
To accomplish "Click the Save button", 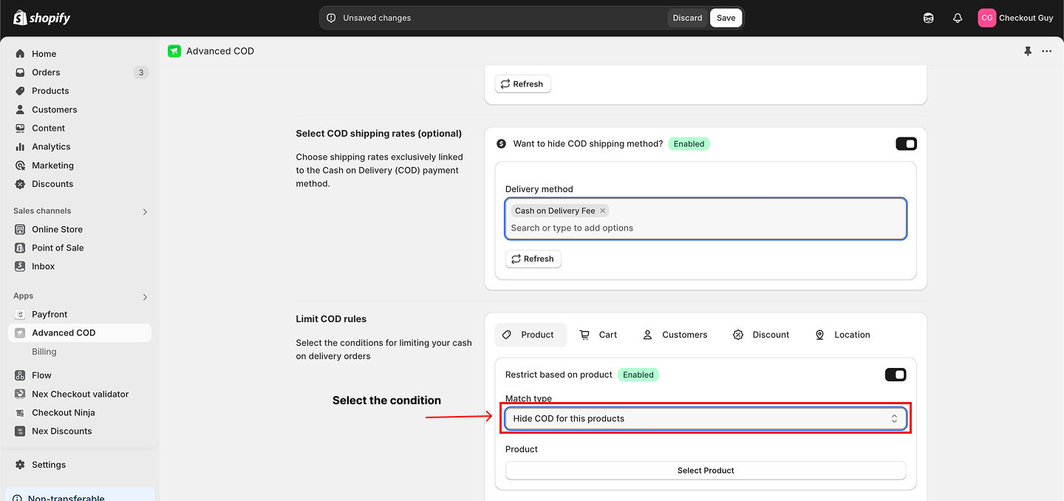I will tap(726, 18).
